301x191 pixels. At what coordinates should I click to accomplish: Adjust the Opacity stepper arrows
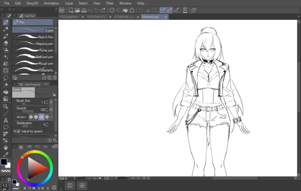click(47, 110)
